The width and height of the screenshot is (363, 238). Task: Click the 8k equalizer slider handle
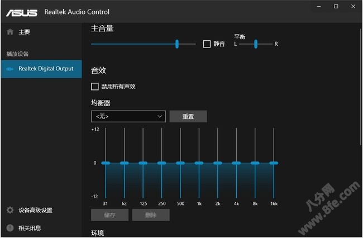[x=255, y=163]
